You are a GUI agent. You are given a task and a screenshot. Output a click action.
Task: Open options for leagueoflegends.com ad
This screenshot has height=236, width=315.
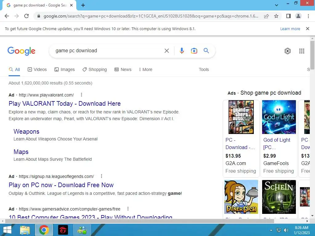click(102, 176)
